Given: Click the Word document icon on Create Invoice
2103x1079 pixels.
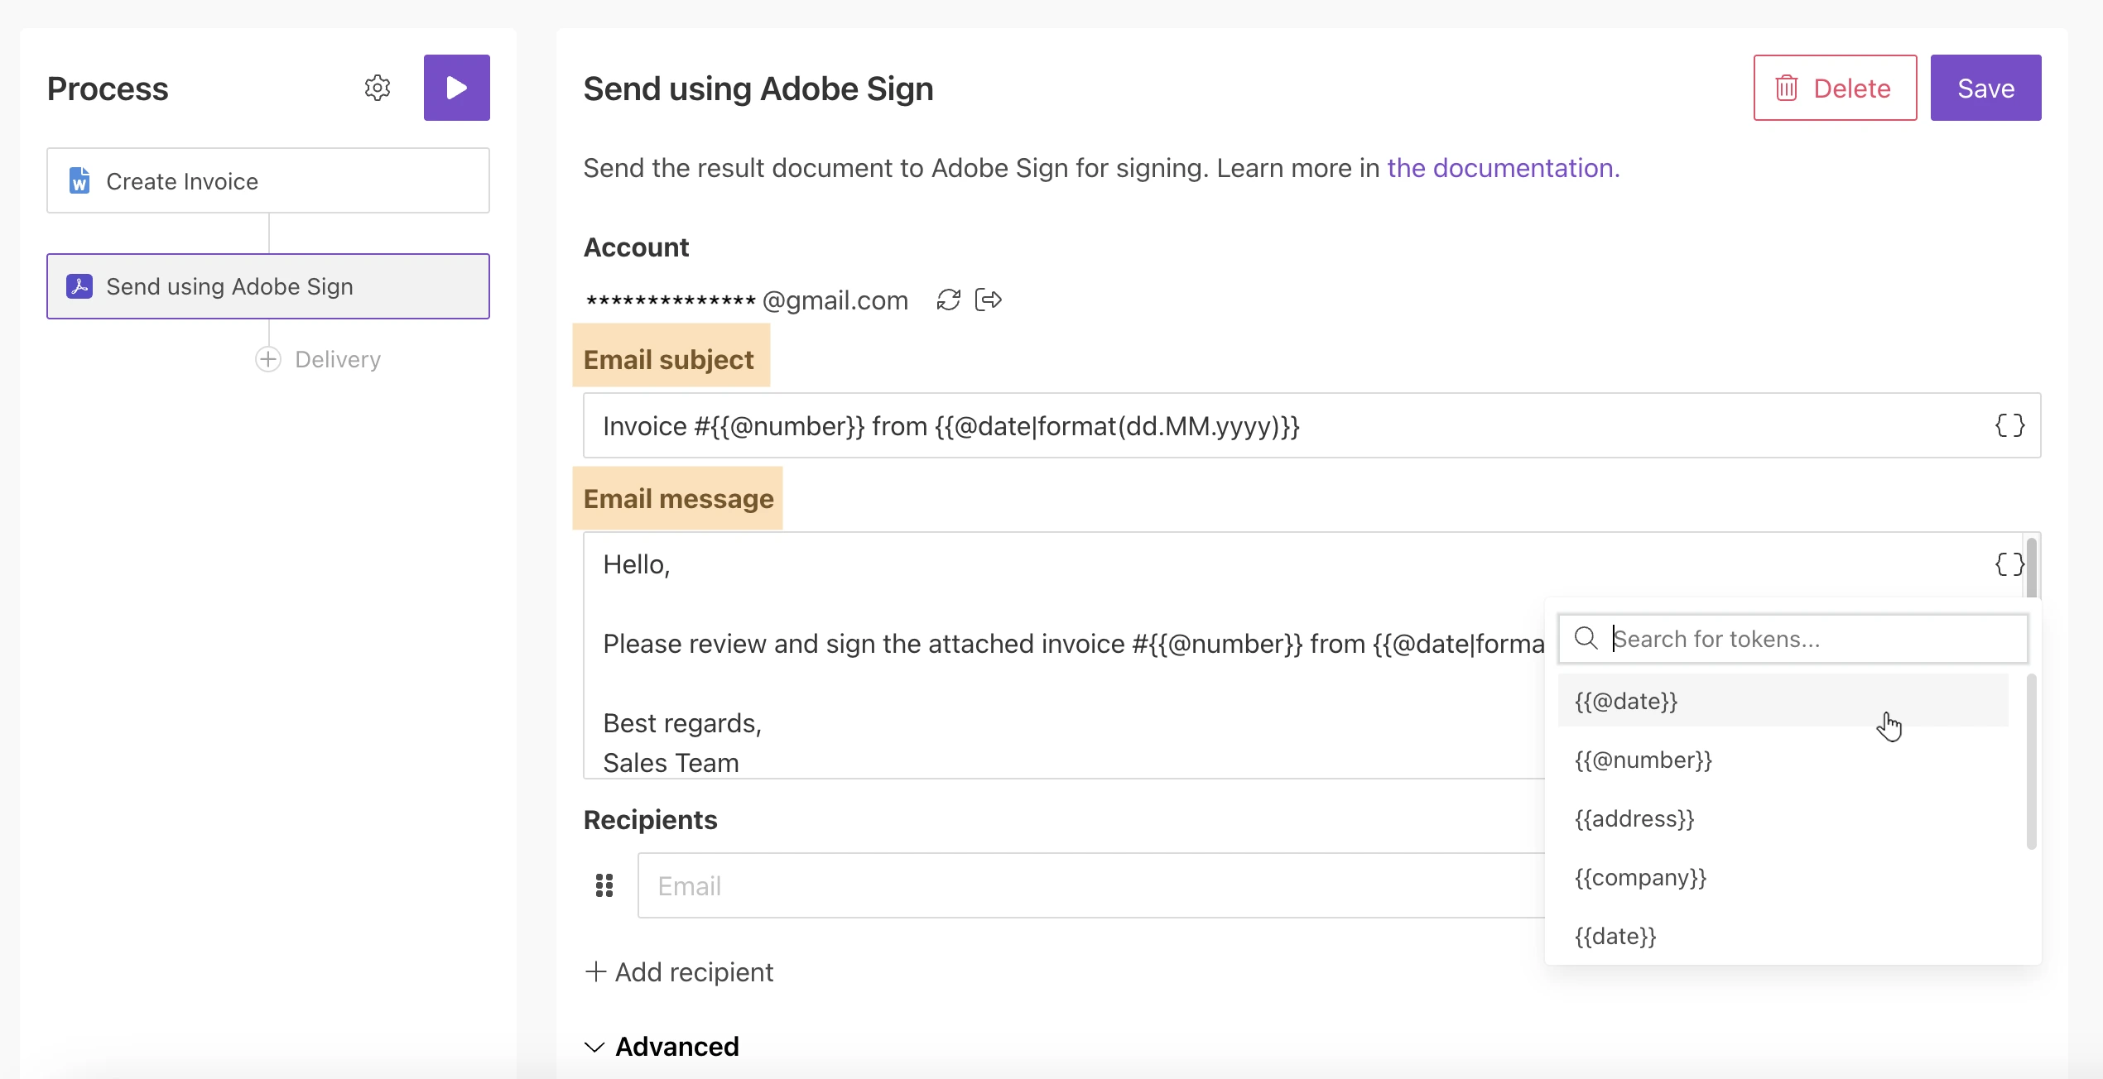Looking at the screenshot, I should tap(79, 180).
